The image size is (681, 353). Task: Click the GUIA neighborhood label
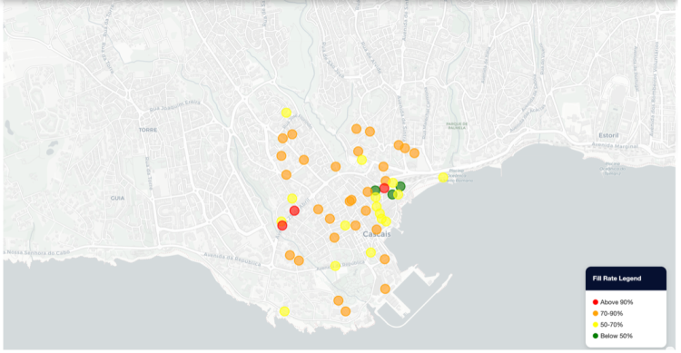point(117,198)
